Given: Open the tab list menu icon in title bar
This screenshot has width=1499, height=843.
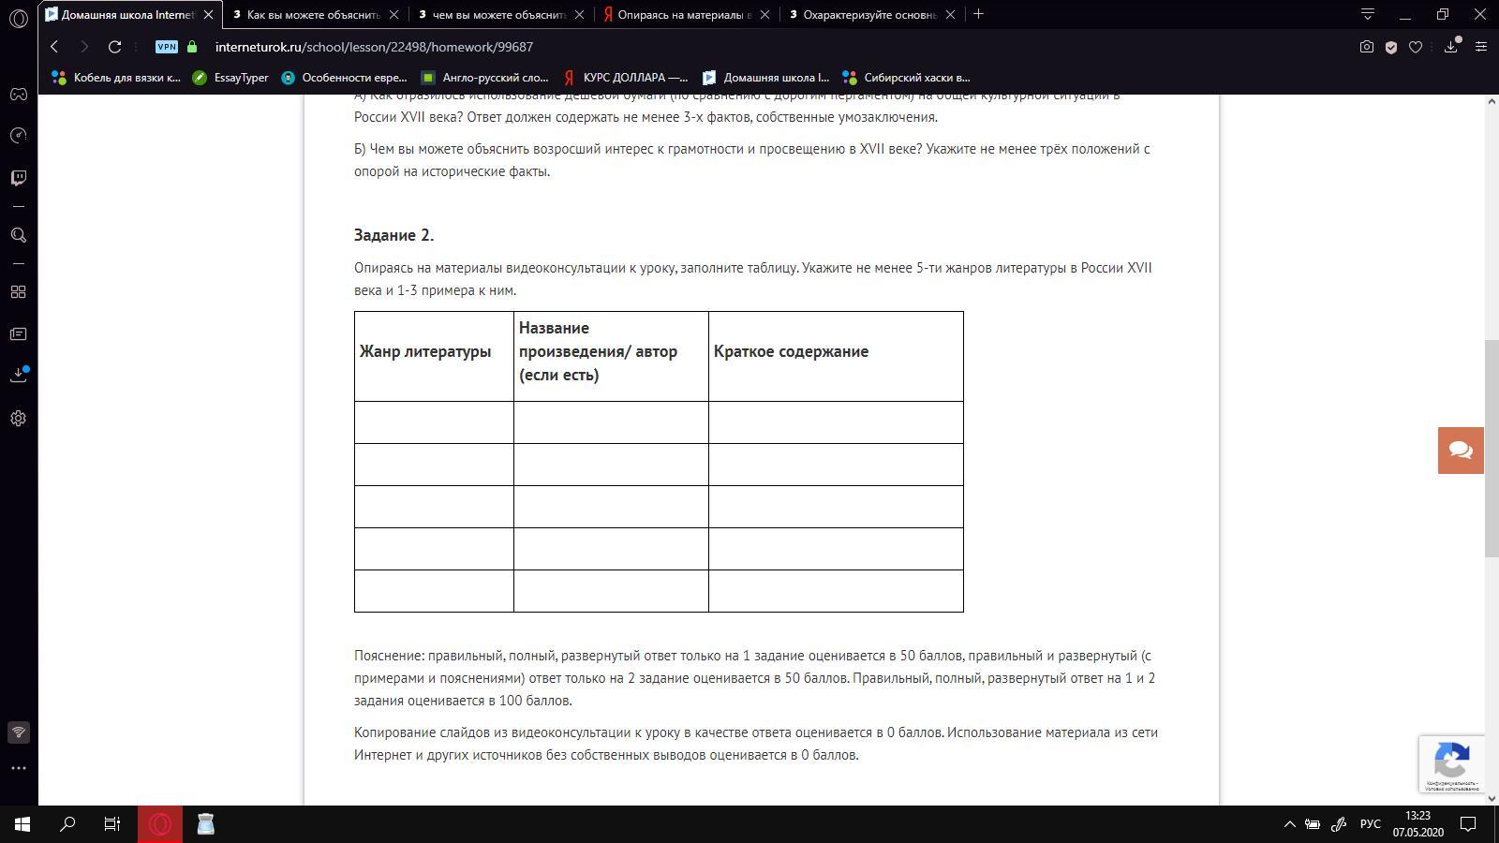Looking at the screenshot, I should coord(1368,14).
